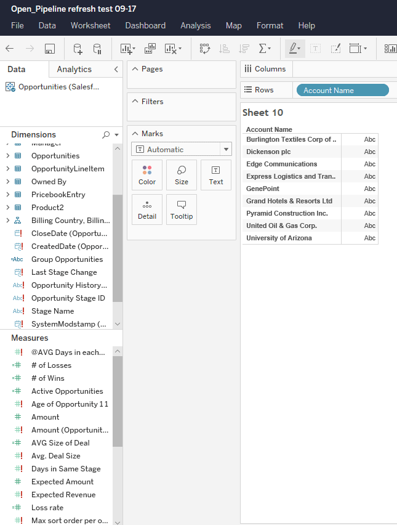Screen dimensions: 397x525
Task: Swap Rows and Columns via toolbar icon
Action: coord(204,48)
